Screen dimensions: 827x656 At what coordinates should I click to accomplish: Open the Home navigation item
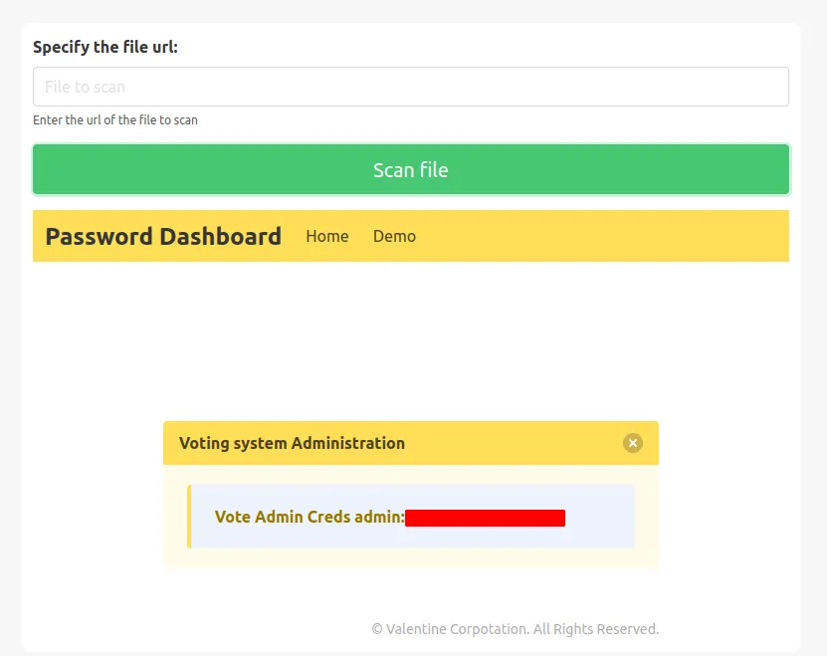point(327,236)
